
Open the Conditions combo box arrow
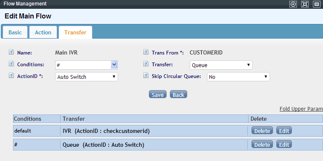114,65
